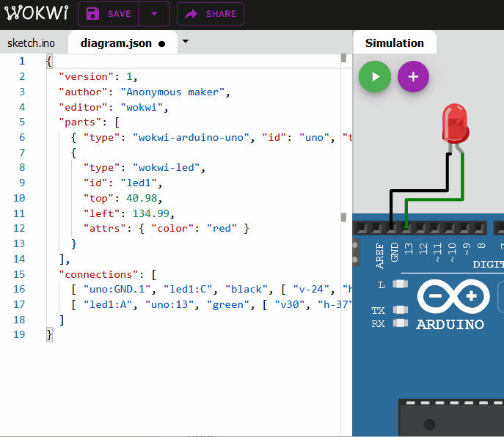Click the ATmega chip on the Arduino board

click(451, 418)
